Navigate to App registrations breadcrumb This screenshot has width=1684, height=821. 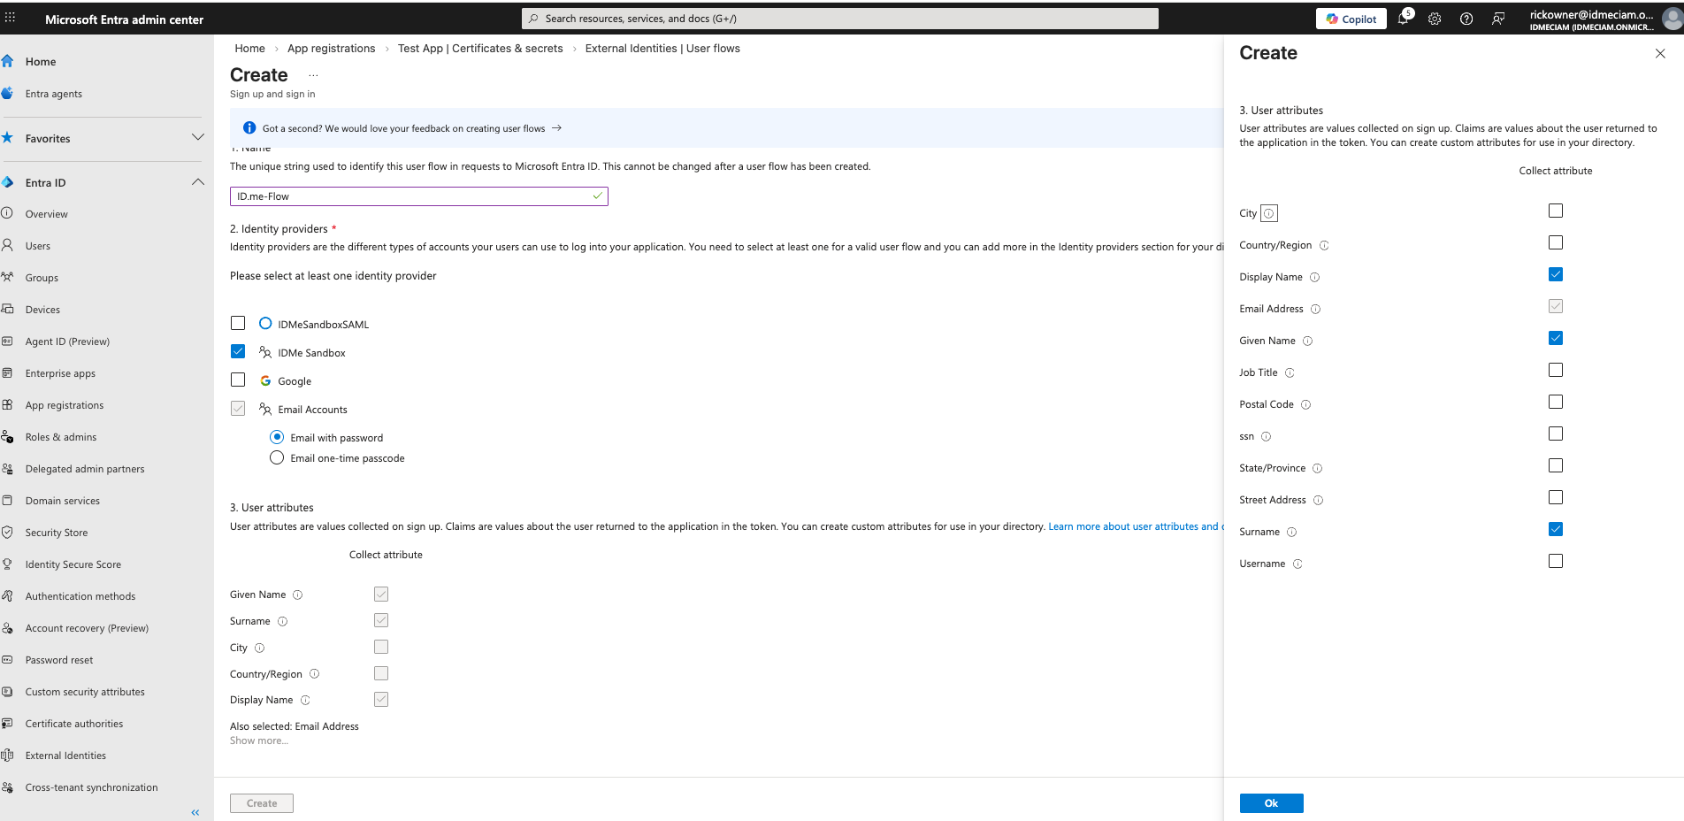click(x=332, y=48)
